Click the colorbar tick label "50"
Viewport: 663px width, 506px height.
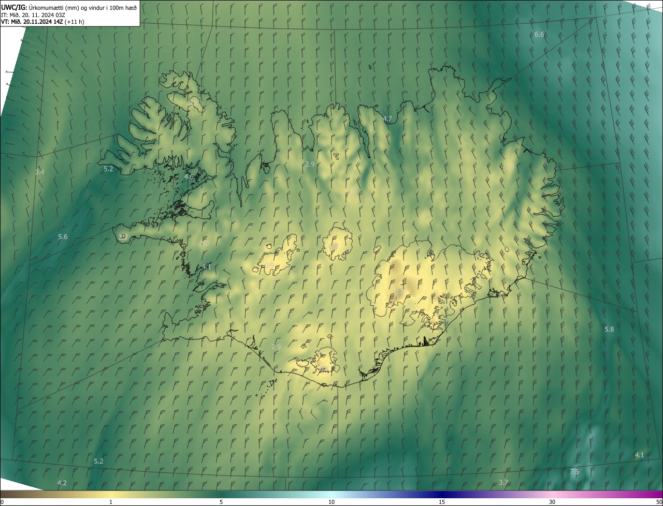(x=659, y=502)
